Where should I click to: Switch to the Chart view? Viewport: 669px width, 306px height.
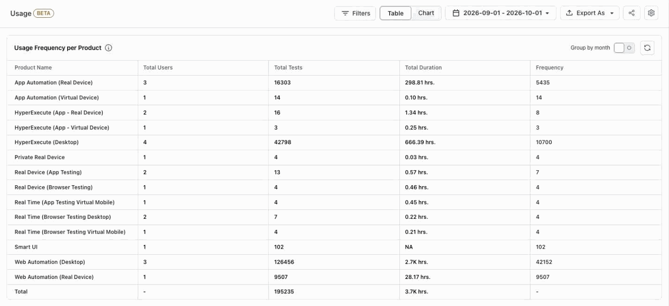click(x=426, y=13)
